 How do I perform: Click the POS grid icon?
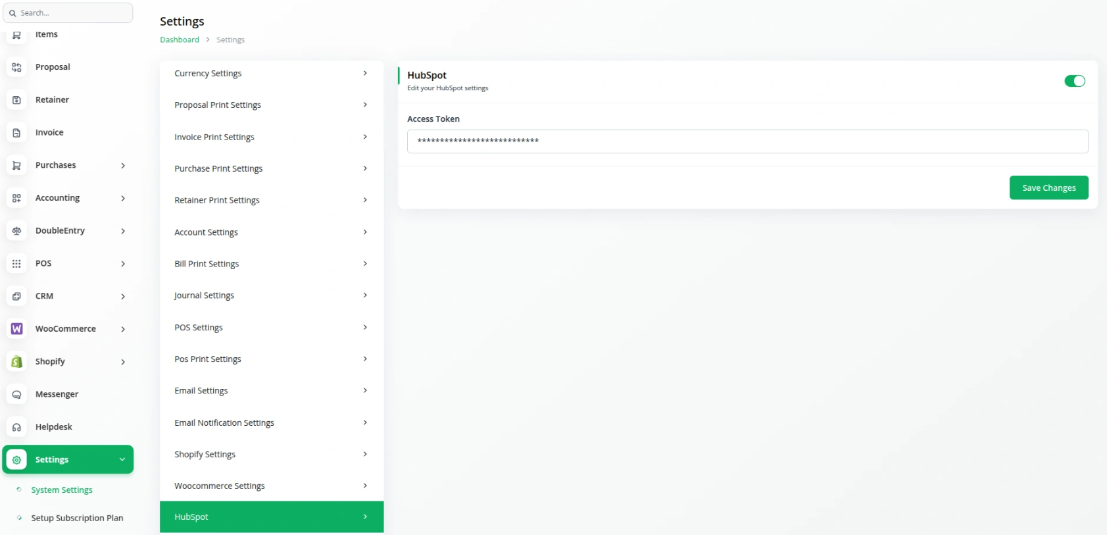[16, 263]
